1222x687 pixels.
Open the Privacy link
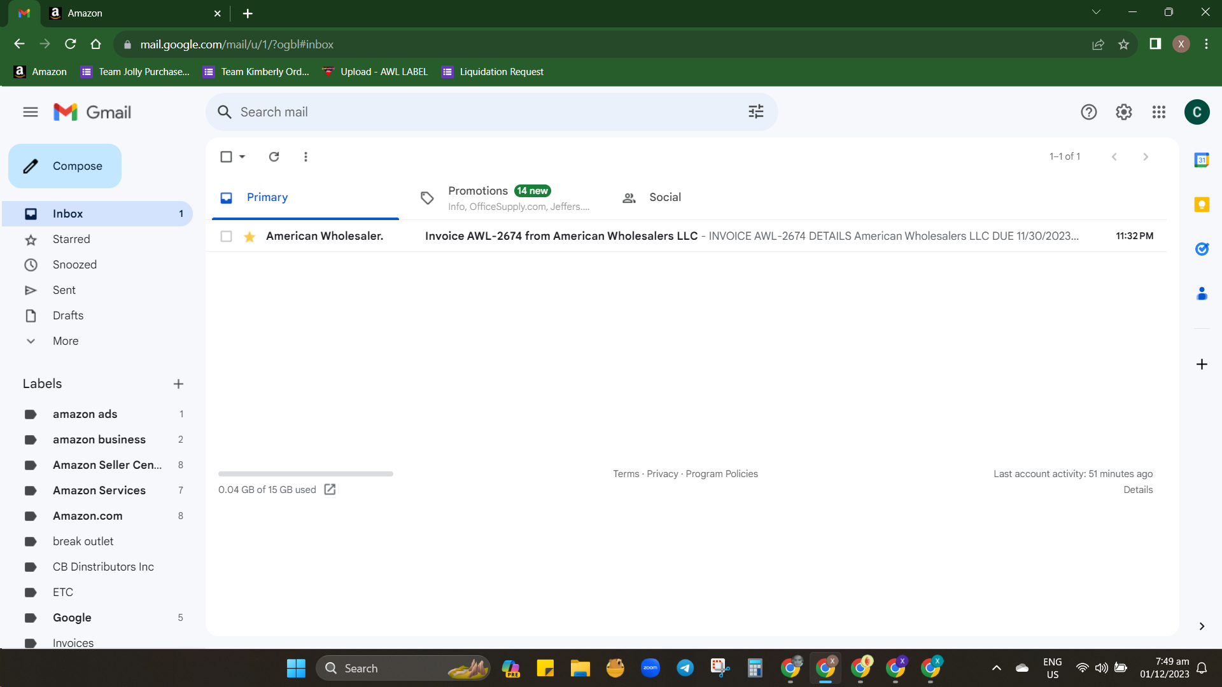pyautogui.click(x=663, y=474)
